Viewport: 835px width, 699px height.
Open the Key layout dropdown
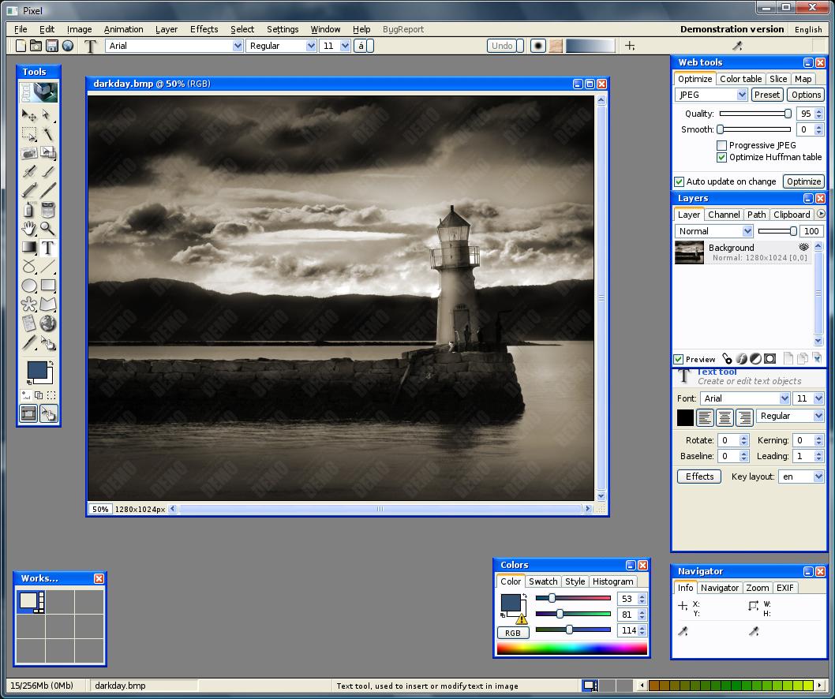click(801, 477)
